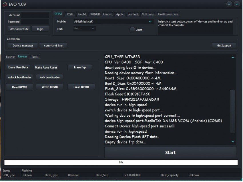Close the EVO application window
The image size is (243, 182).
[x=236, y=4]
